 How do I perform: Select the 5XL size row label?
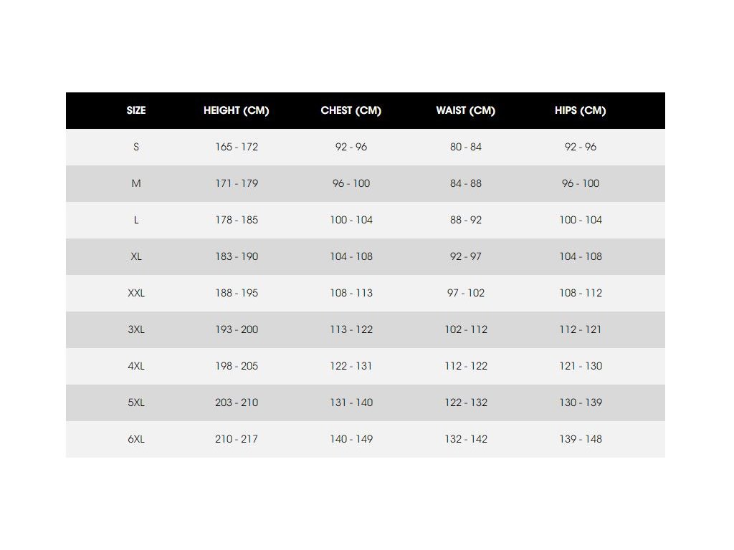pyautogui.click(x=136, y=402)
